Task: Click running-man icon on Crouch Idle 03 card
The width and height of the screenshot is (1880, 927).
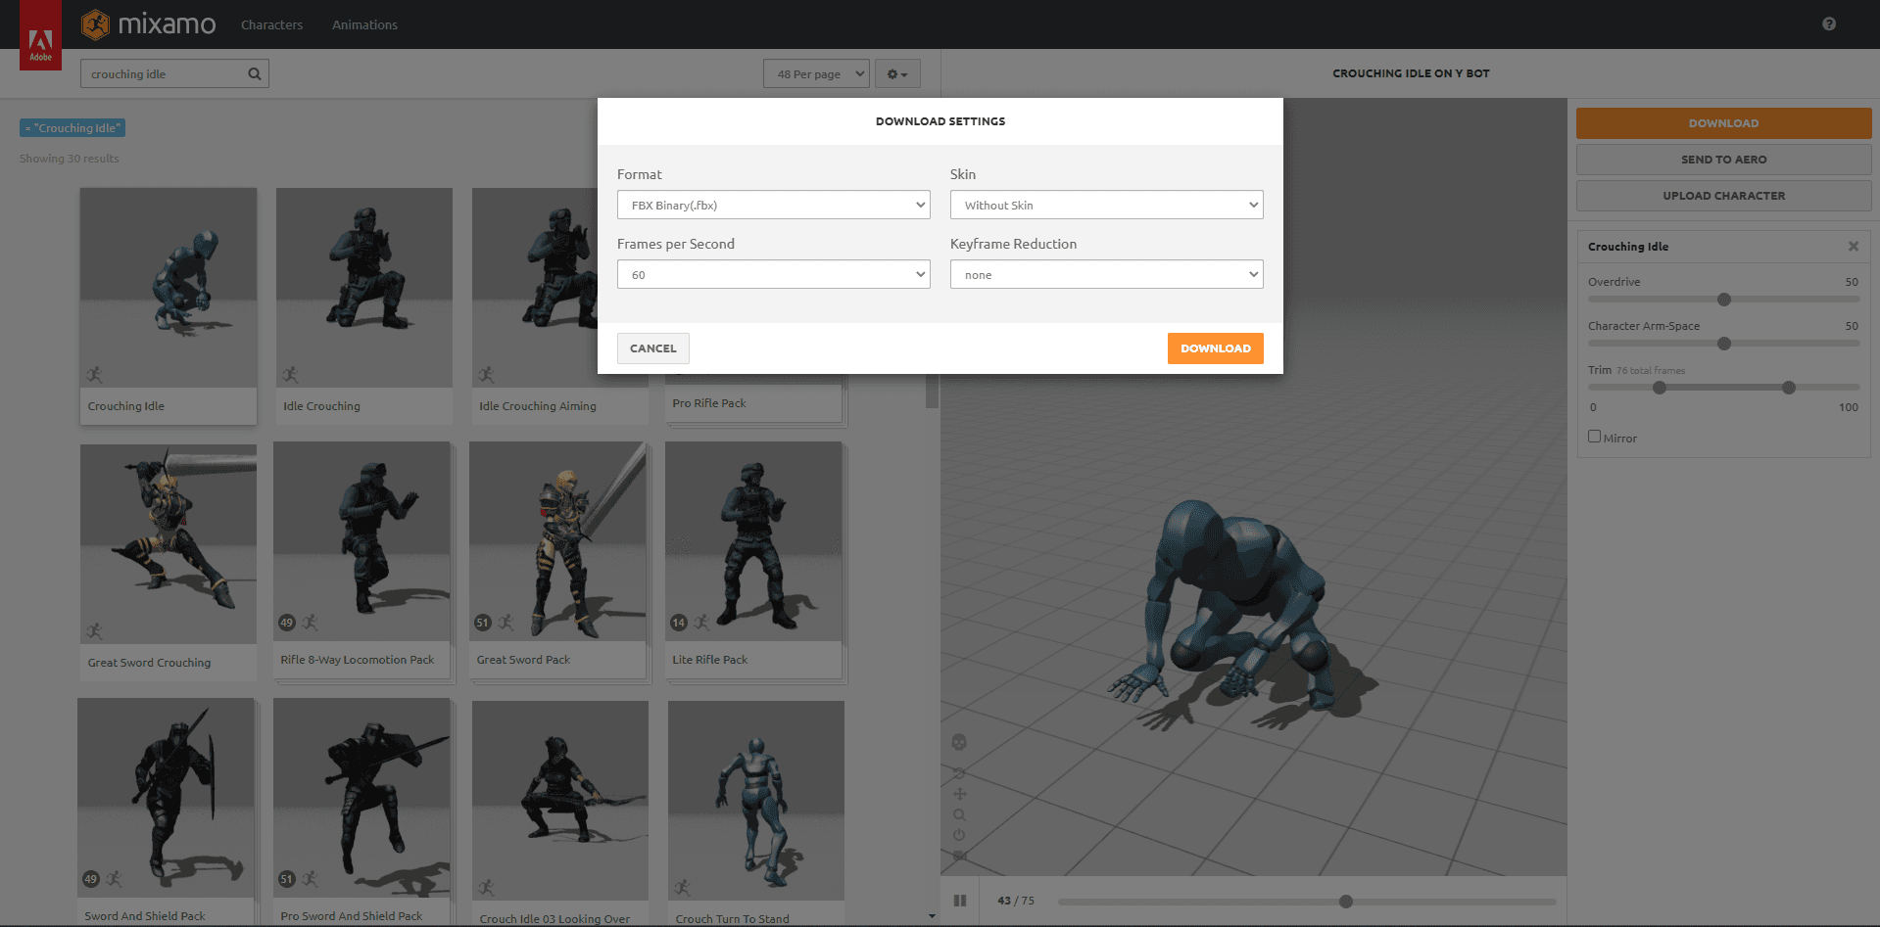Action: point(487,888)
